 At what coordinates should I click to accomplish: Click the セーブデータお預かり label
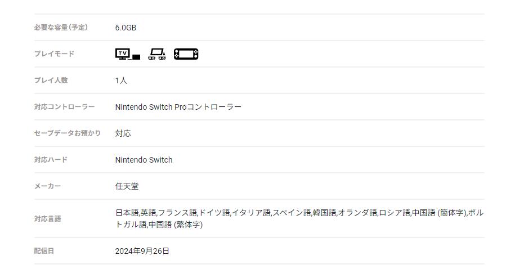(68, 133)
